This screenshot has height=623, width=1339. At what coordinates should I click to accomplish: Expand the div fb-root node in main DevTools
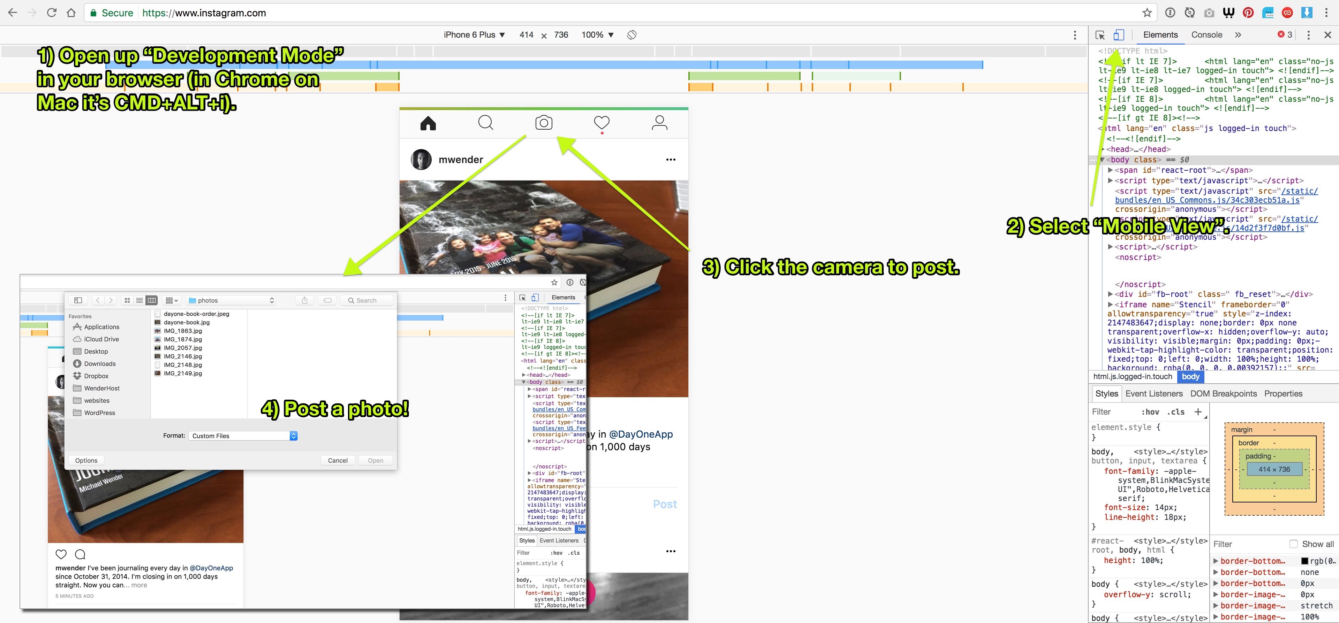(x=1110, y=294)
